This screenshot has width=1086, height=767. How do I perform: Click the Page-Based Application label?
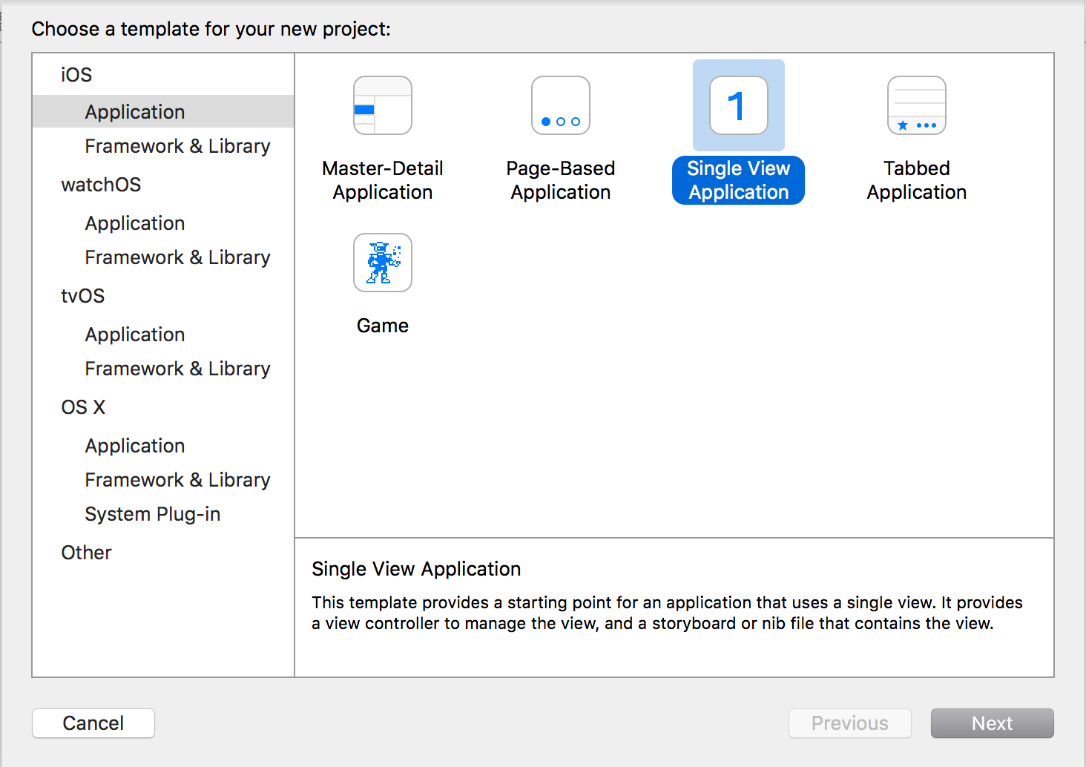(x=561, y=180)
